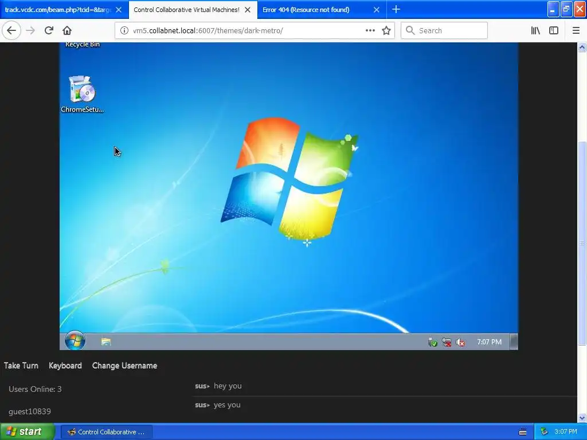The width and height of the screenshot is (587, 440).
Task: Click the VM safely remove hardware icon
Action: (x=432, y=342)
